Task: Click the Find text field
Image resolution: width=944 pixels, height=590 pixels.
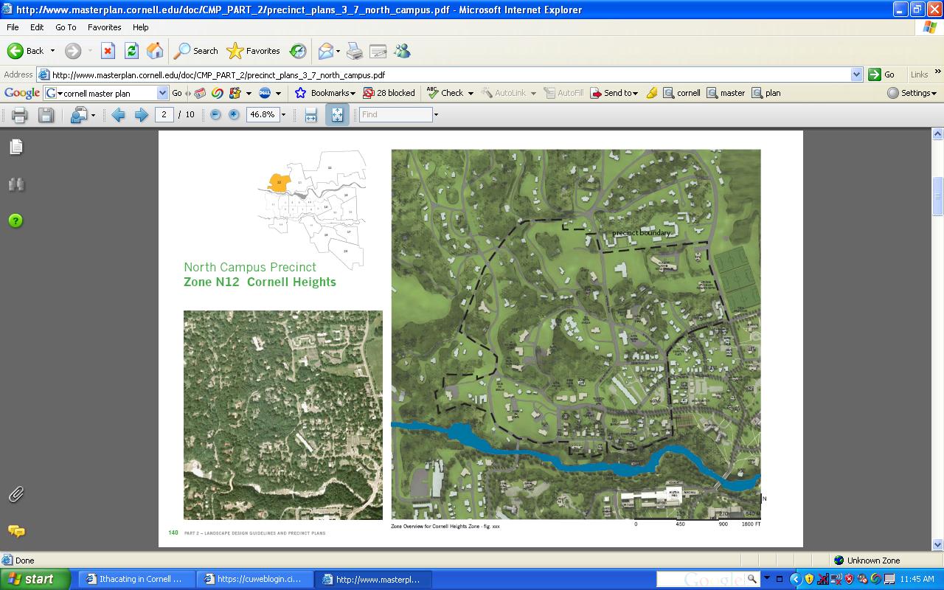Action: (395, 115)
